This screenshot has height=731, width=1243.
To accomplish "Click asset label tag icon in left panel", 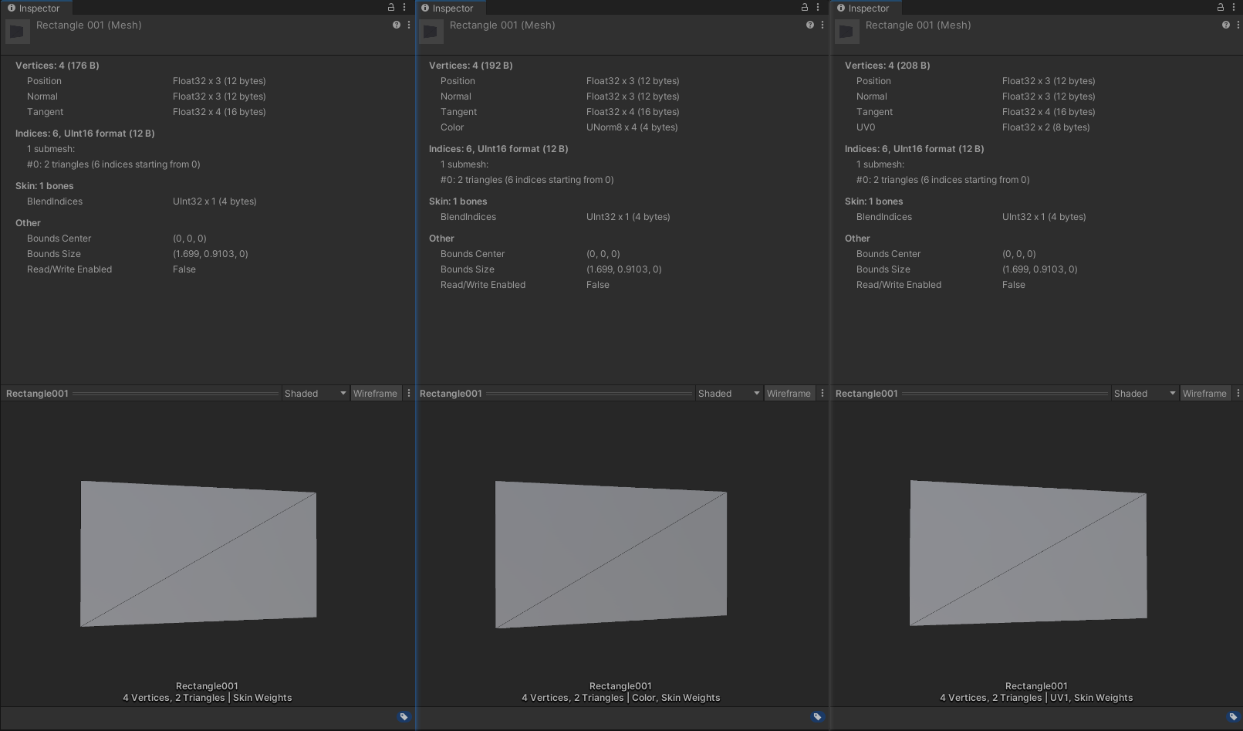I will click(x=404, y=717).
